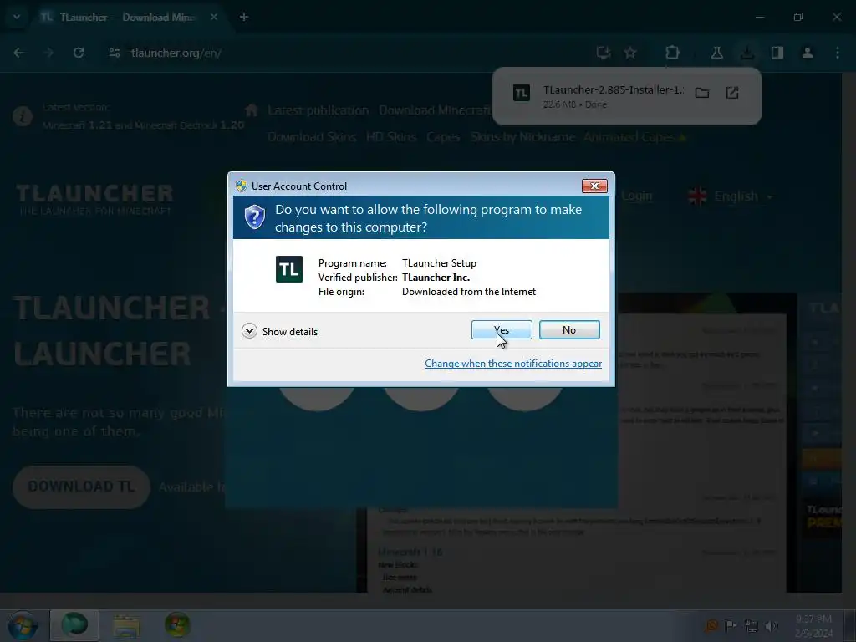This screenshot has height=642, width=856.
Task: Open HD Skins menu item
Action: point(391,137)
